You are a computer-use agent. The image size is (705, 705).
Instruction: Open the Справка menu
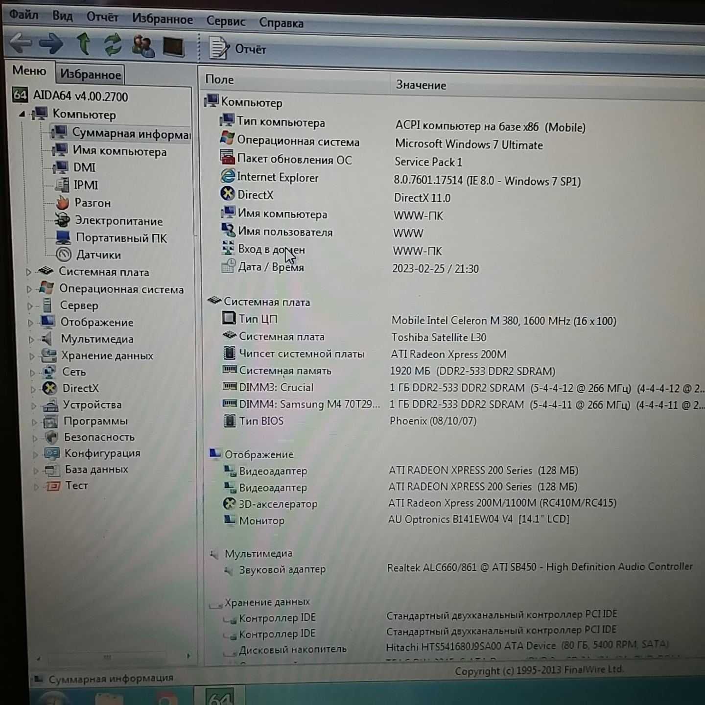(281, 23)
